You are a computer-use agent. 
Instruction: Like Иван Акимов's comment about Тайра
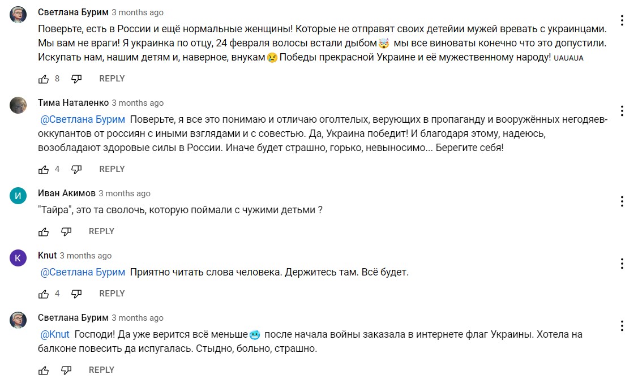point(44,232)
